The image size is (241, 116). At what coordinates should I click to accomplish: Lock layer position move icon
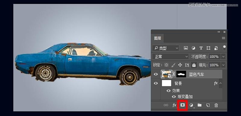pyautogui.click(x=180, y=65)
